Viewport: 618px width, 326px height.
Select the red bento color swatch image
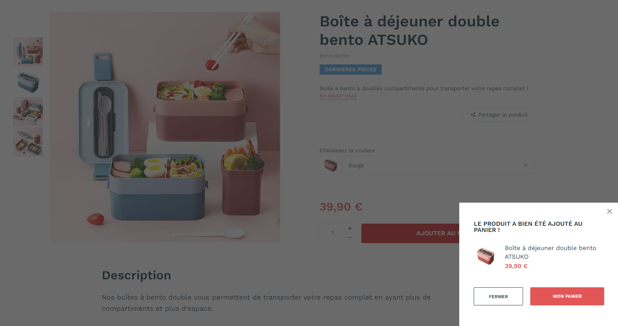[331, 165]
